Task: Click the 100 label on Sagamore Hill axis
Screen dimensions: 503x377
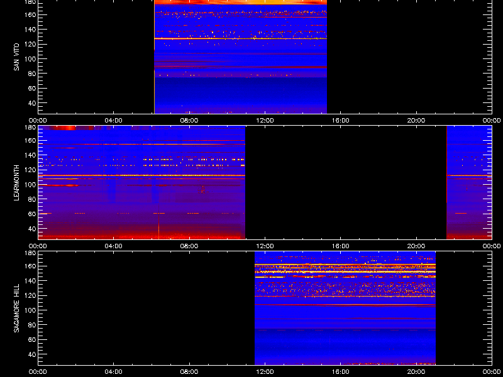Action: 30,310
